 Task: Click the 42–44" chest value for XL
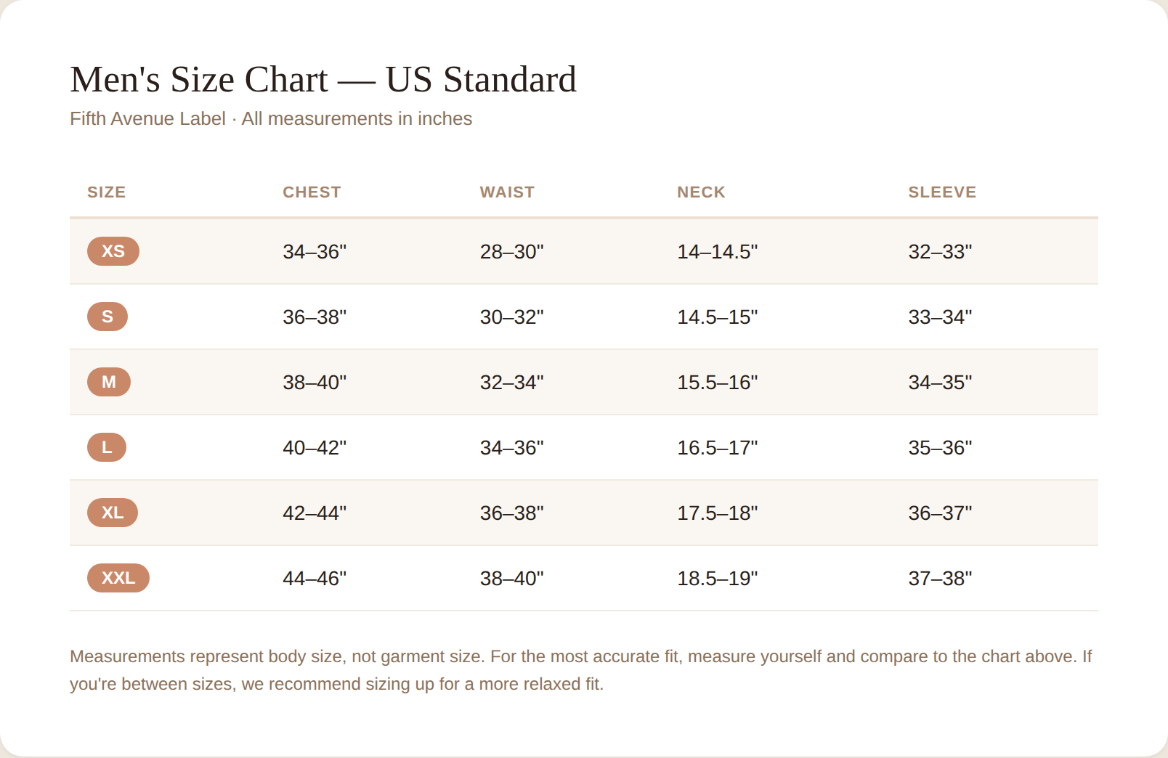[x=315, y=513]
